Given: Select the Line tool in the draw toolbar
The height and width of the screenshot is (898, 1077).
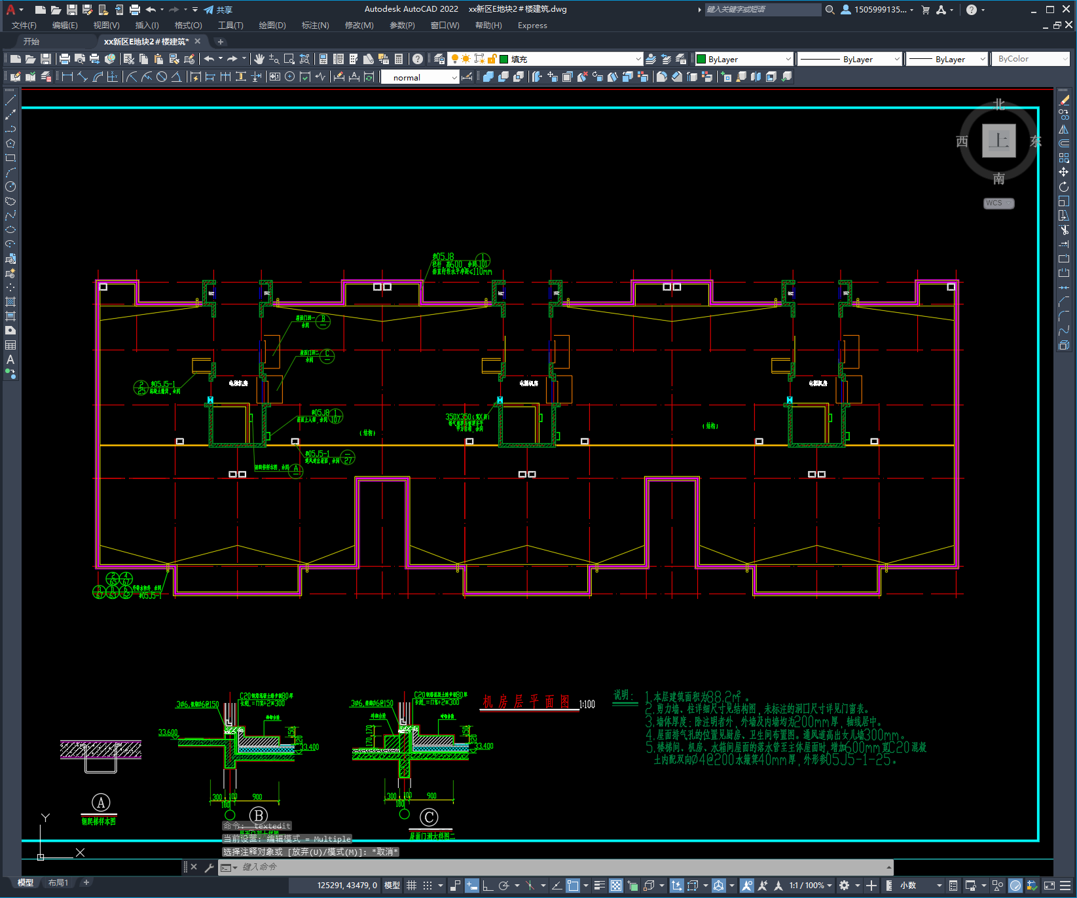Looking at the screenshot, I should [10, 101].
